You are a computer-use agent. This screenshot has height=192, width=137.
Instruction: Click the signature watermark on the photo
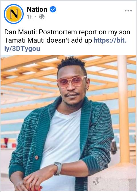point(96,181)
